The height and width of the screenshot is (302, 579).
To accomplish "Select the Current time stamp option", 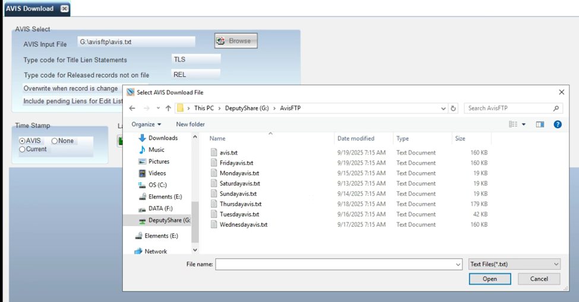I will click(x=22, y=149).
